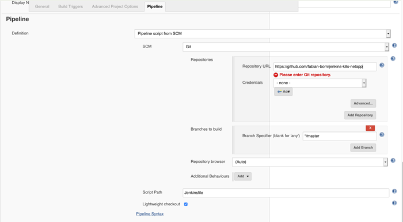Open the SCM Git dropdown

point(286,47)
